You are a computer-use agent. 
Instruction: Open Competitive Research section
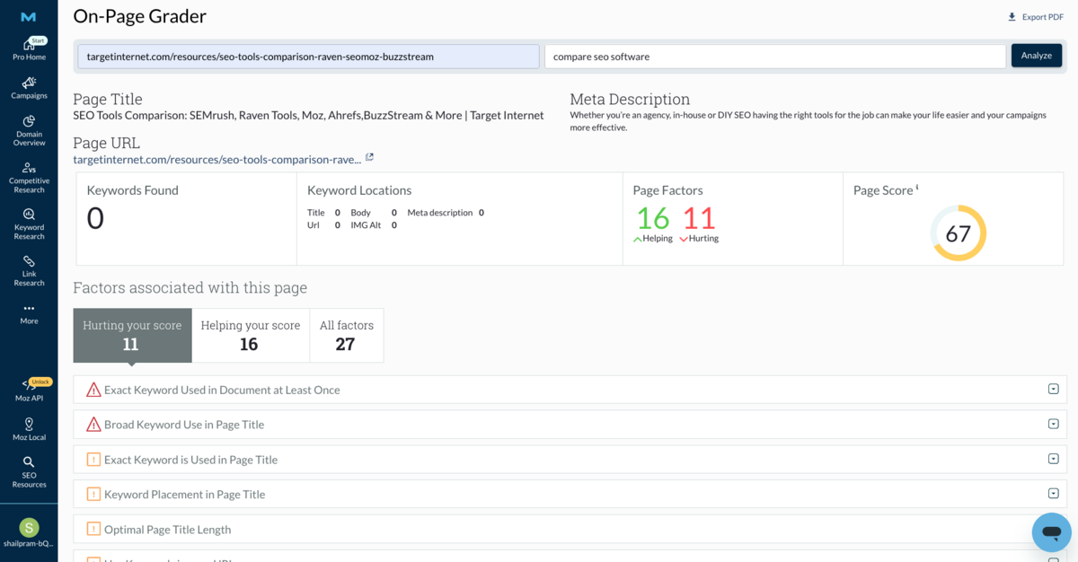(x=29, y=178)
